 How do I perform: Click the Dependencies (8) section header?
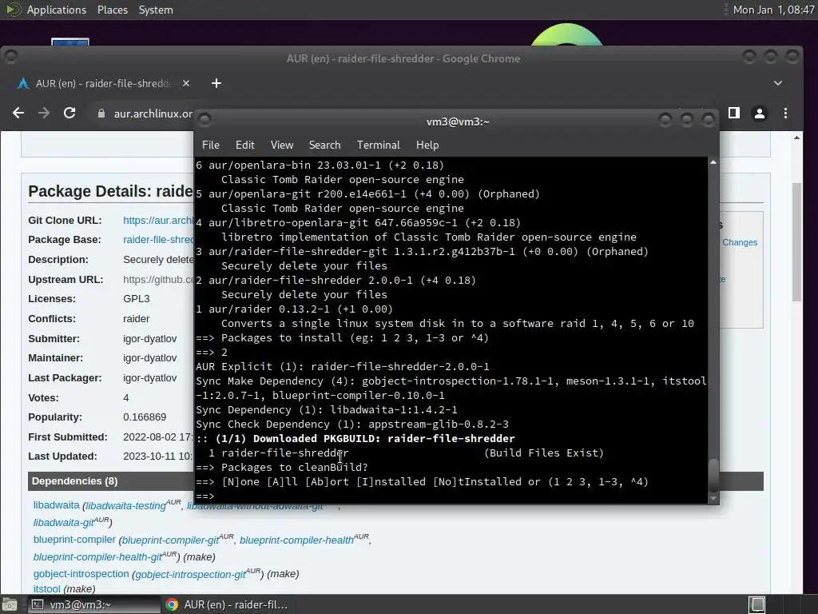pos(74,480)
